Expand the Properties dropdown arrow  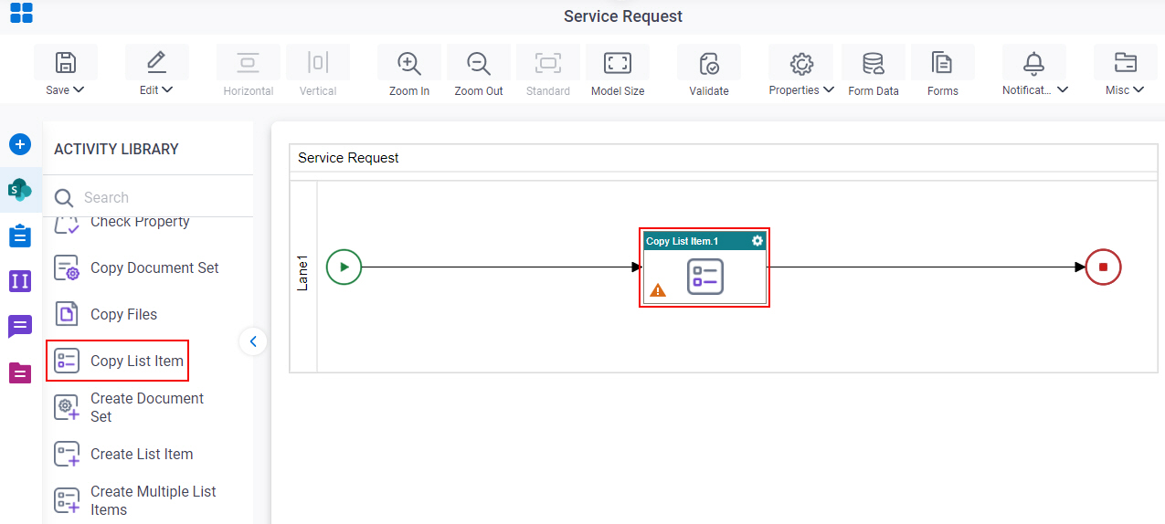(x=829, y=90)
